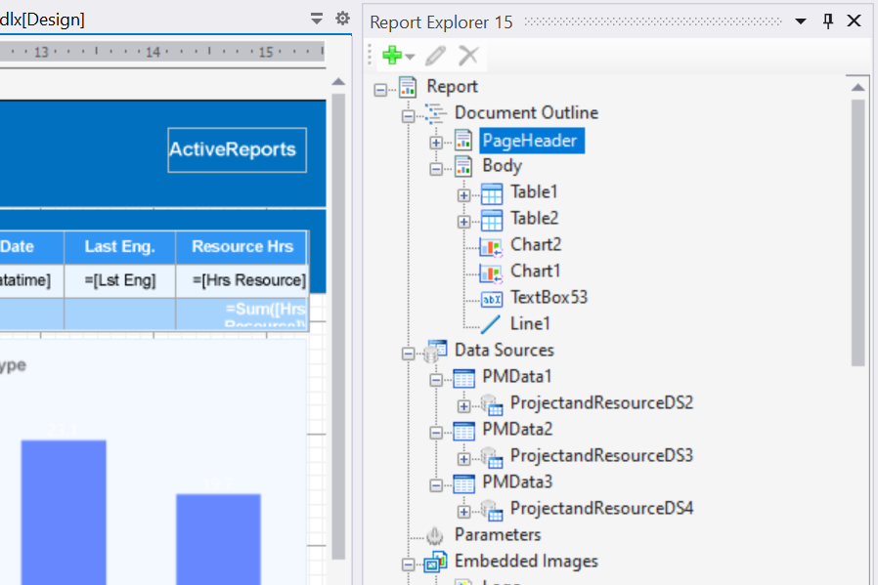The image size is (878, 585).
Task: Select Data Sources in the tree
Action: [x=504, y=350]
